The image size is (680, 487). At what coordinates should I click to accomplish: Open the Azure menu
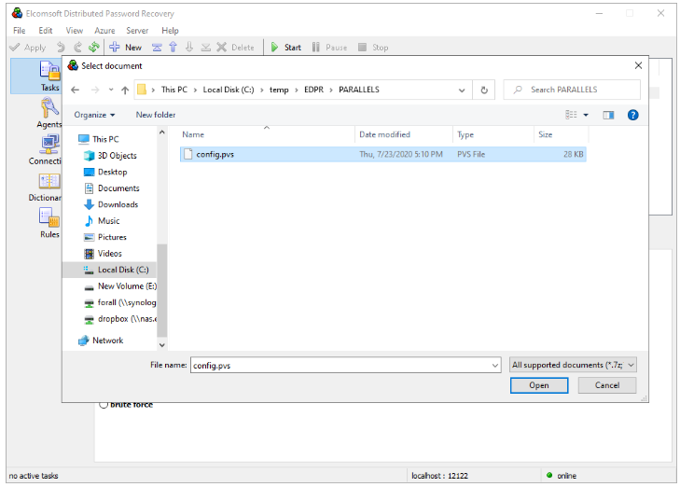click(104, 31)
